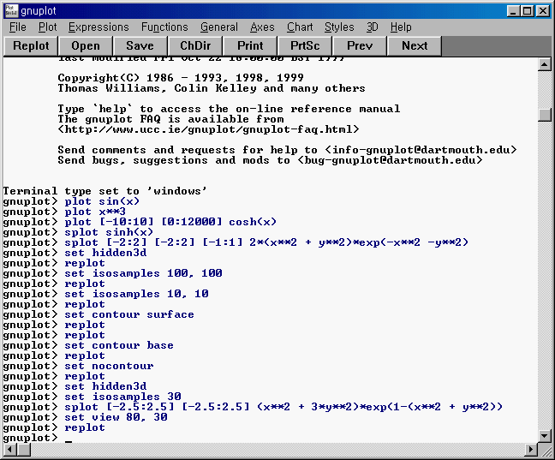
Task: Maximize the gnuplot window
Action: [527, 11]
